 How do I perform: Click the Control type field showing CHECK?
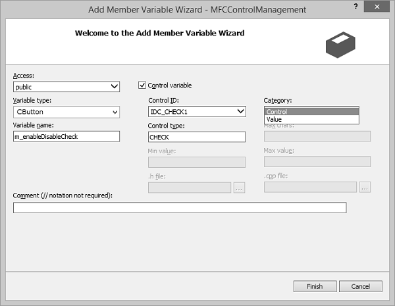tap(197, 137)
